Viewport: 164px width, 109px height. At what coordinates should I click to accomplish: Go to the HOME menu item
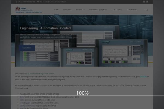56,10
